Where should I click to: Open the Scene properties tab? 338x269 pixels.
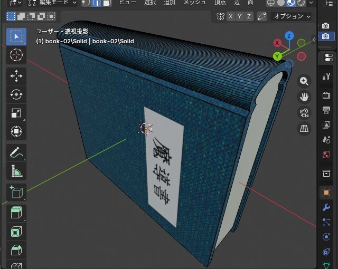coord(326,140)
